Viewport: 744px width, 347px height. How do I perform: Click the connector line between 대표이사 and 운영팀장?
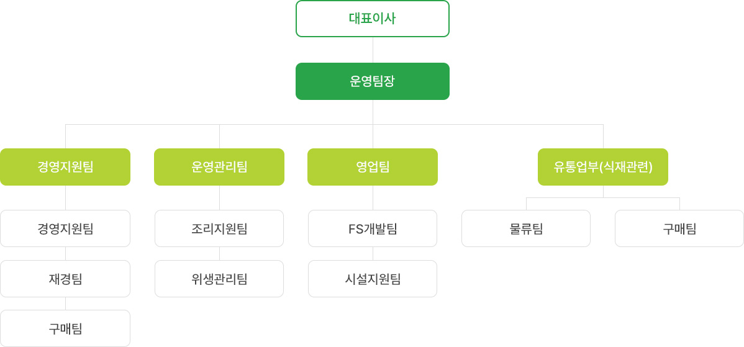[x=373, y=50]
